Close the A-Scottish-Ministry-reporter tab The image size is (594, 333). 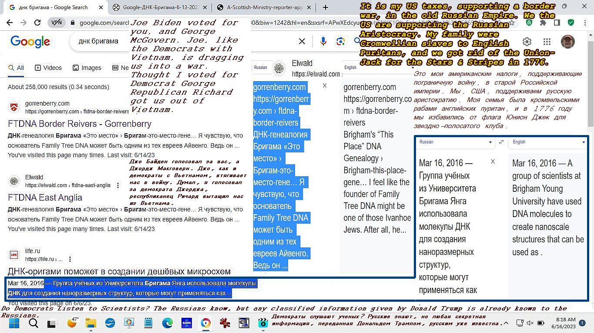pyautogui.click(x=309, y=7)
